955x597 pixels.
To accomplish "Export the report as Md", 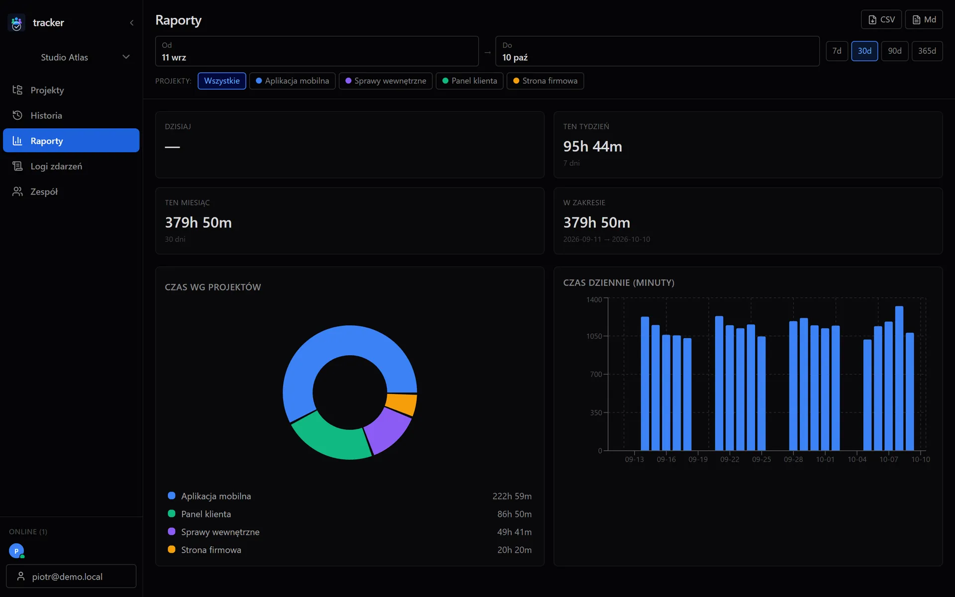I will (x=924, y=20).
